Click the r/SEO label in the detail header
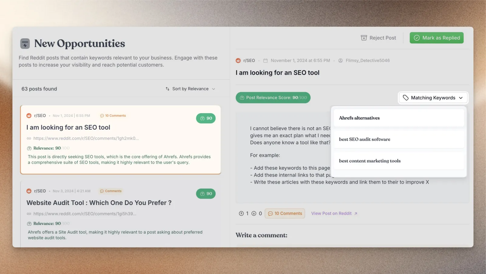The image size is (486, 274). click(x=249, y=61)
